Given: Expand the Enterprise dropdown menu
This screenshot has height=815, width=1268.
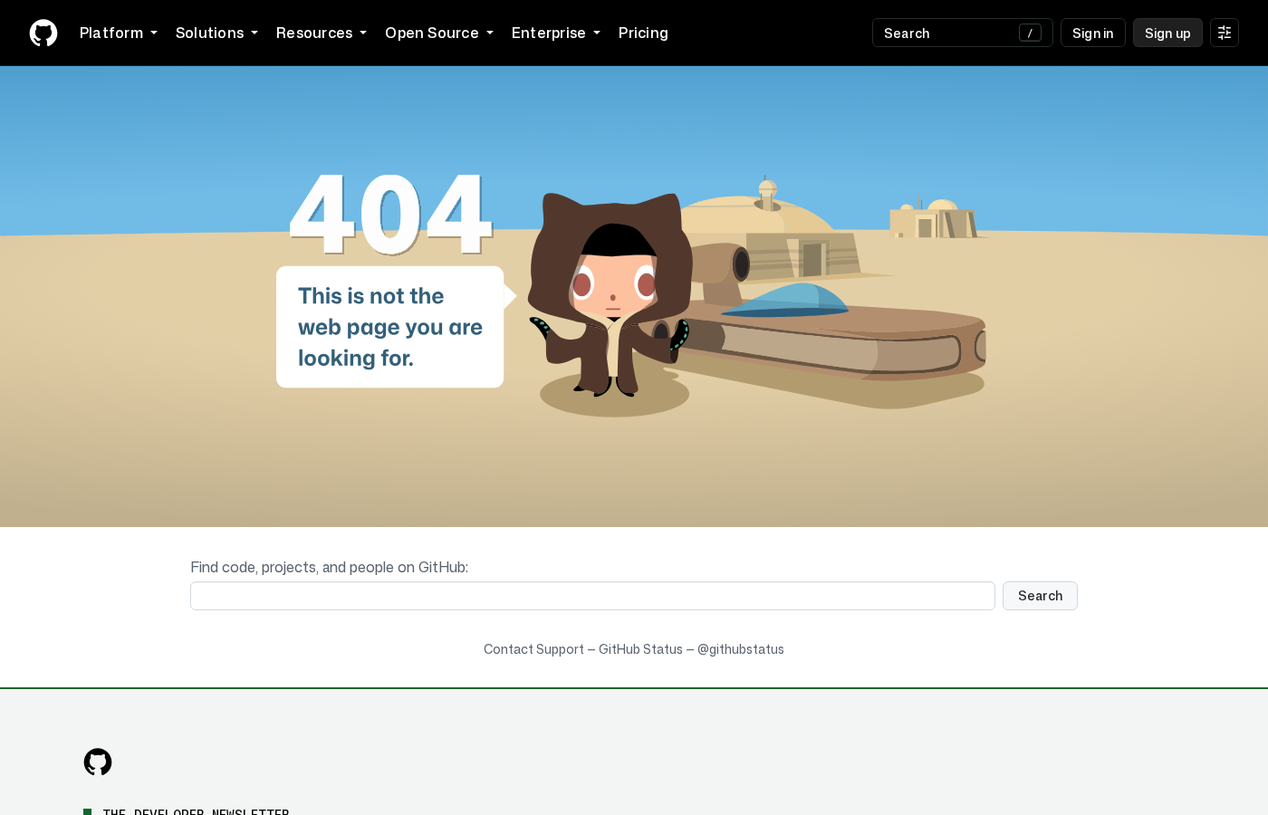Looking at the screenshot, I should [556, 33].
